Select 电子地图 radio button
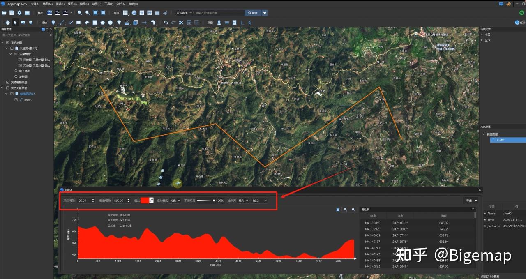 pos(16,71)
